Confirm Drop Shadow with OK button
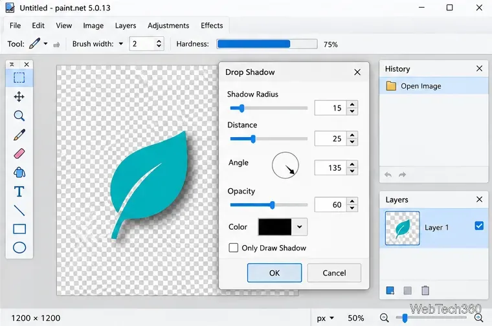Viewport: 492px width, 326px height. [274, 273]
